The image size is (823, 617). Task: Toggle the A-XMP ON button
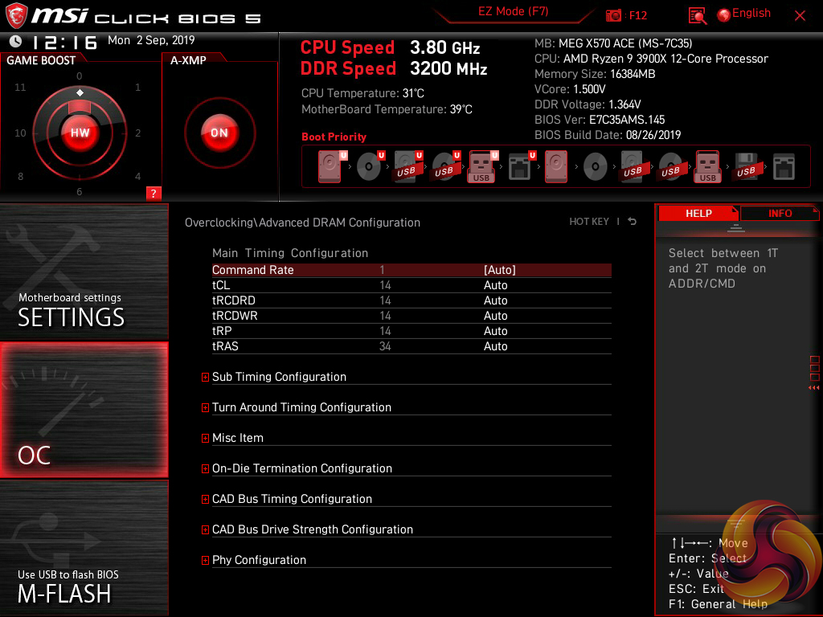click(219, 133)
